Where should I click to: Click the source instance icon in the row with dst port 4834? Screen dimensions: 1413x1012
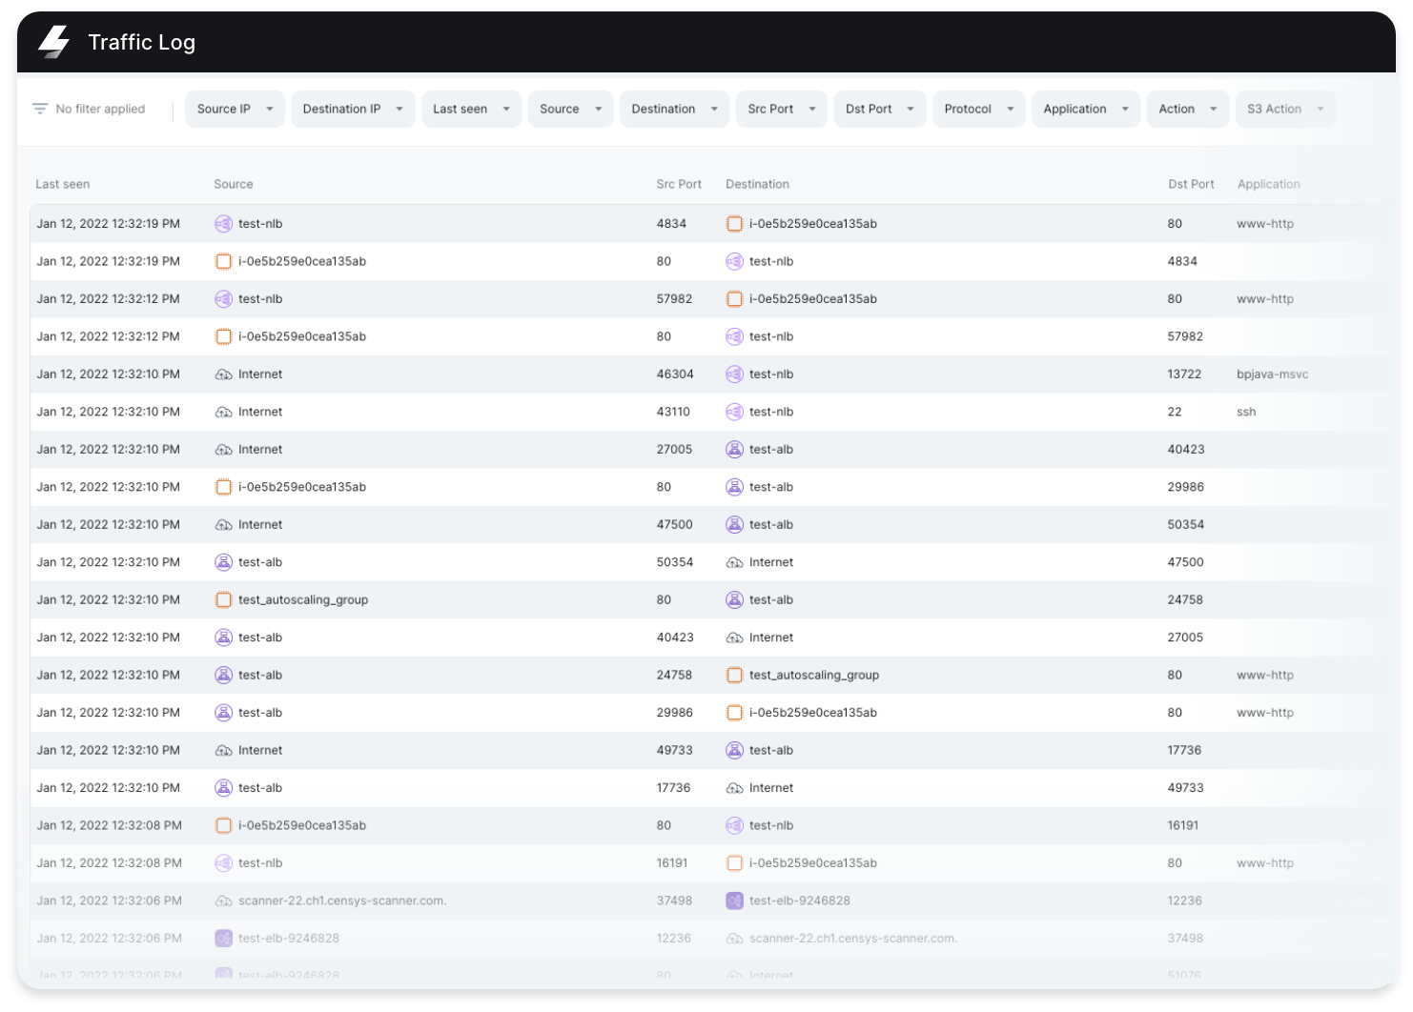coord(223,261)
